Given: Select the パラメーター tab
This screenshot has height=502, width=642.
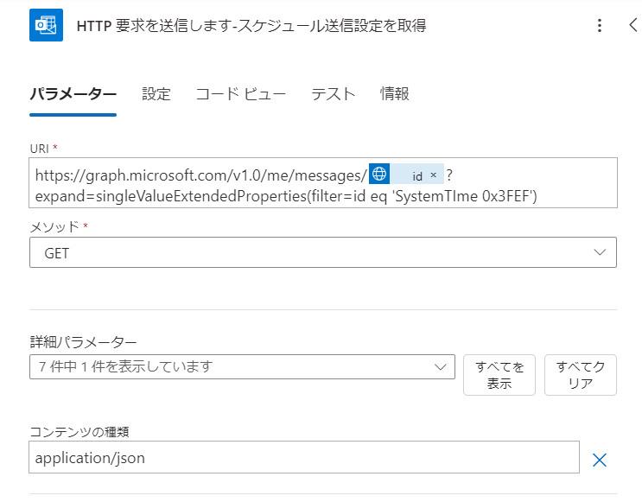Looking at the screenshot, I should tap(73, 94).
